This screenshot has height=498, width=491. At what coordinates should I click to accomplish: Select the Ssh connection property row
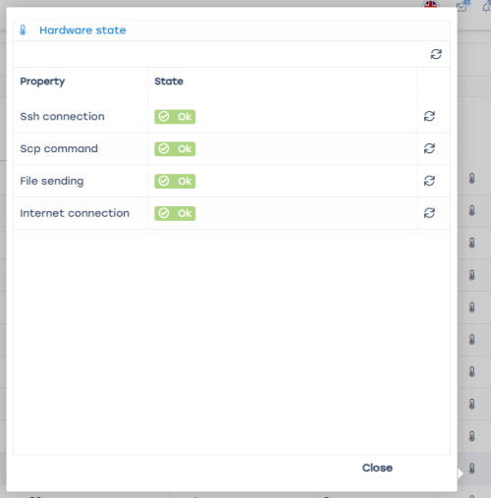[232, 117]
